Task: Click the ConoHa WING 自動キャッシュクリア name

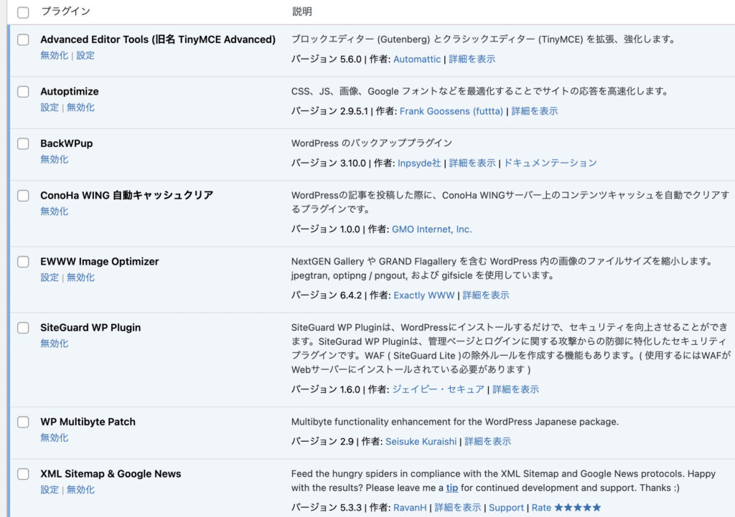Action: click(126, 195)
